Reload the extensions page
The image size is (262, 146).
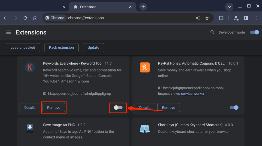click(25, 18)
